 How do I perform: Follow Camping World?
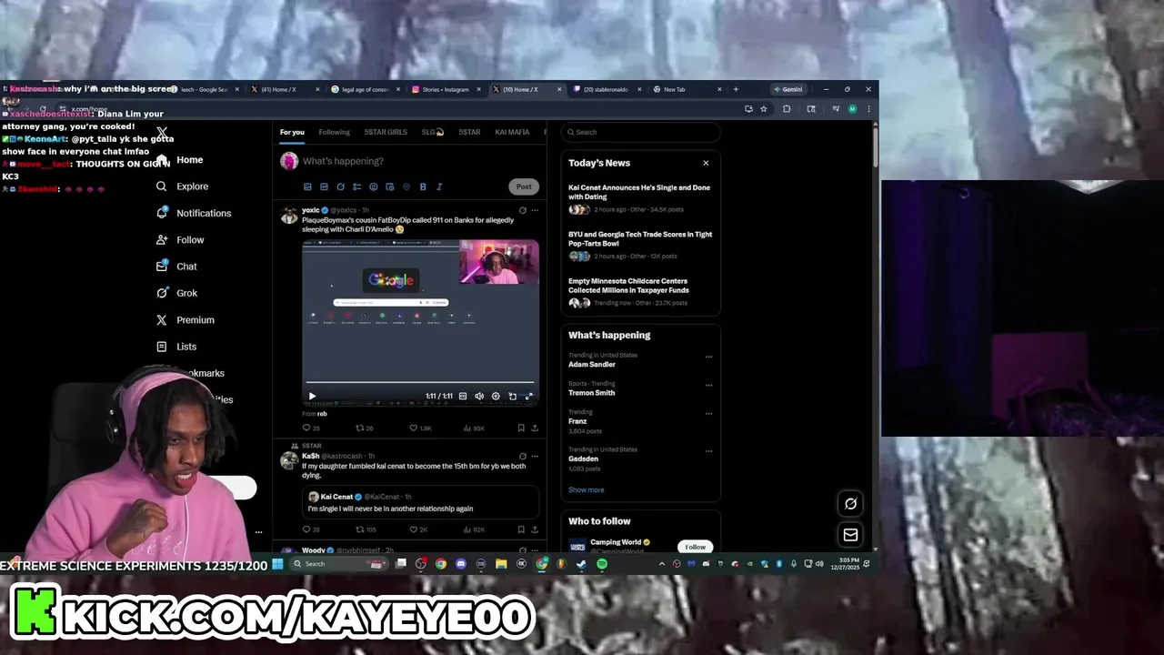pos(696,547)
